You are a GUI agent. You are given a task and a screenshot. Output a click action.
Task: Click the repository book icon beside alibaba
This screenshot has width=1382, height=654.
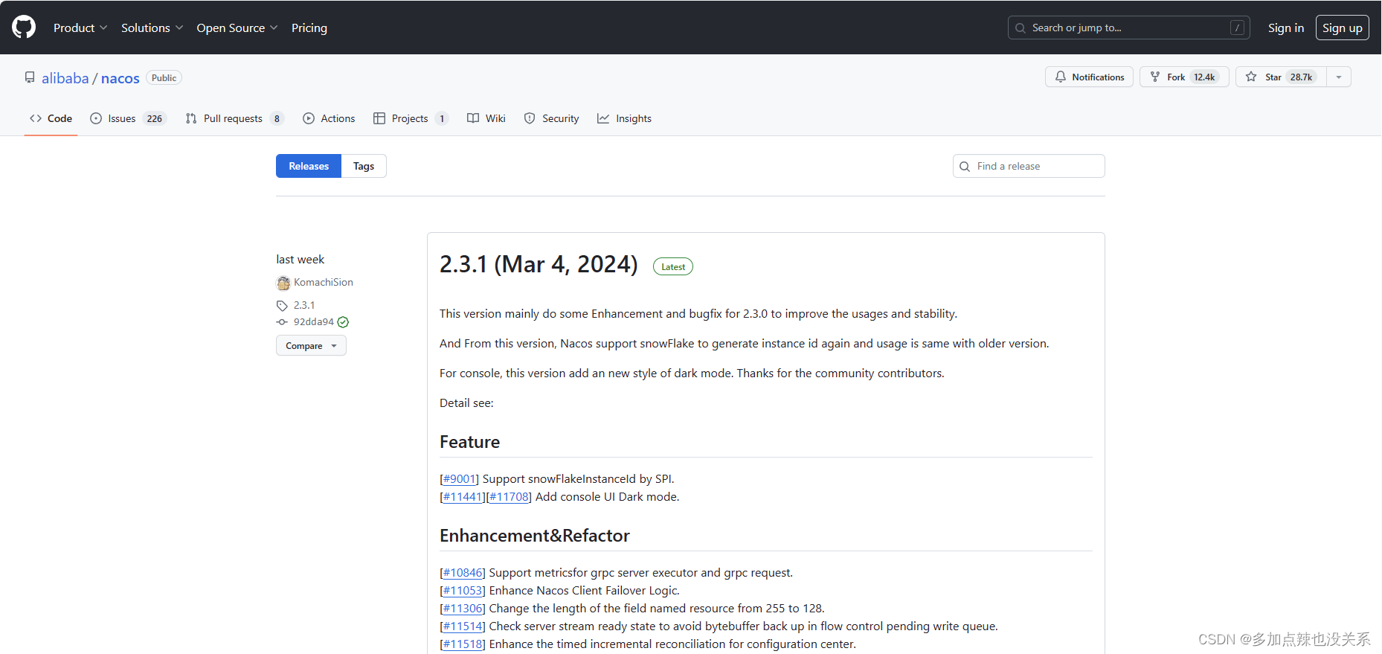coord(30,78)
